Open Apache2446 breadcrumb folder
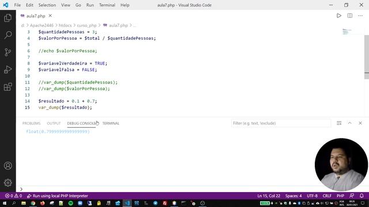Image resolution: width=369 pixels, height=207 pixels. (42, 25)
